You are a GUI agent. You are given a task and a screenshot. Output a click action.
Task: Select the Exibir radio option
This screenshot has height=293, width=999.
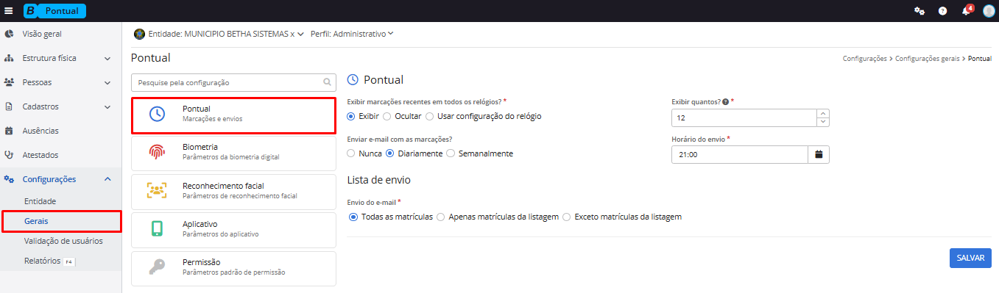[351, 116]
